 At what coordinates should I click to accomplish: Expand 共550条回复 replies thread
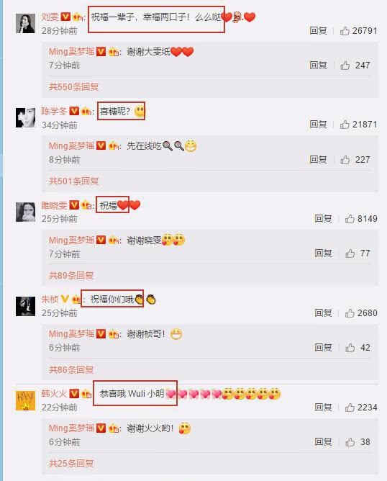pyautogui.click(x=73, y=87)
